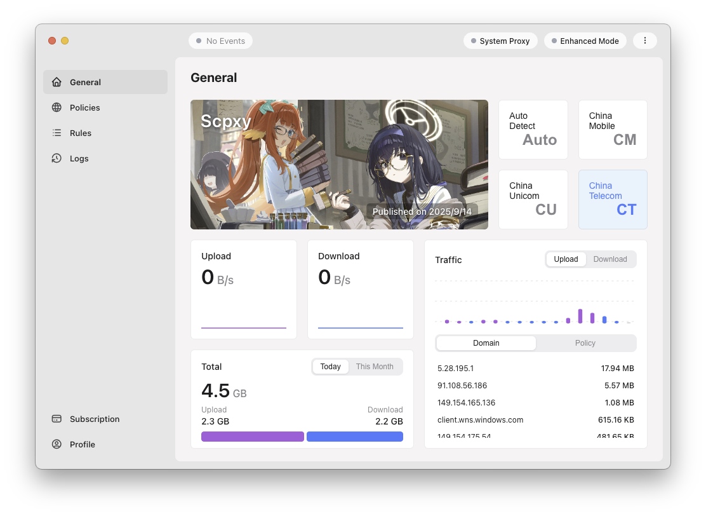Screen dimensions: 706x516
Task: Open the three-dot overflow menu
Action: click(645, 40)
